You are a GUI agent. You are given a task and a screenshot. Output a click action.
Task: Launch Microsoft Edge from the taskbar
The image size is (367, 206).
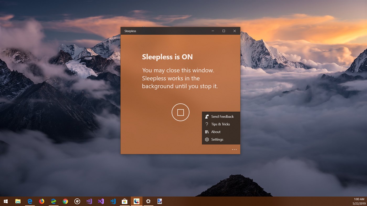click(30, 201)
